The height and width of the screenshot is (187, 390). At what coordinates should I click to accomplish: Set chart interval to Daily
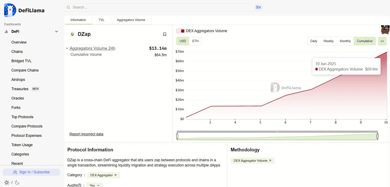[314, 41]
